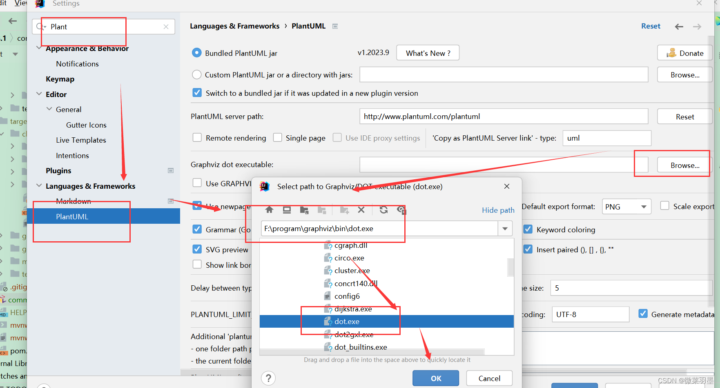Open help for the path dialog
This screenshot has width=720, height=388.
(x=268, y=378)
